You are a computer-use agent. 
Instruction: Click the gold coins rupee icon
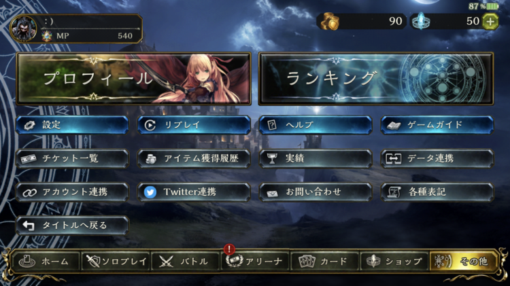pos(330,22)
